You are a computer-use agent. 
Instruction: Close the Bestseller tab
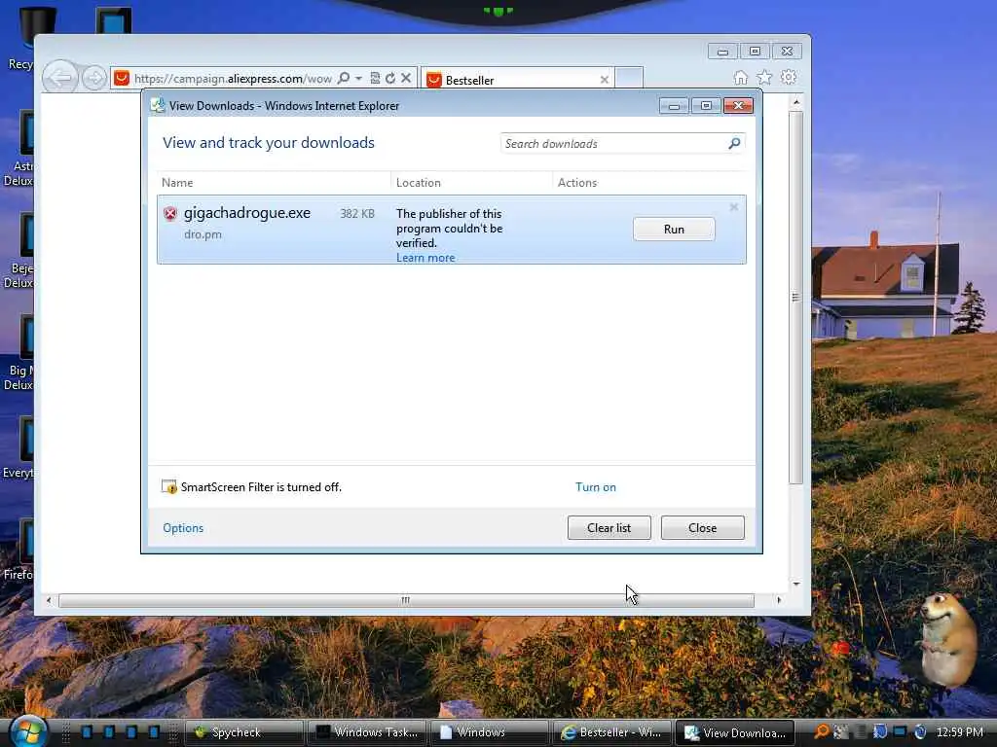[x=604, y=80]
